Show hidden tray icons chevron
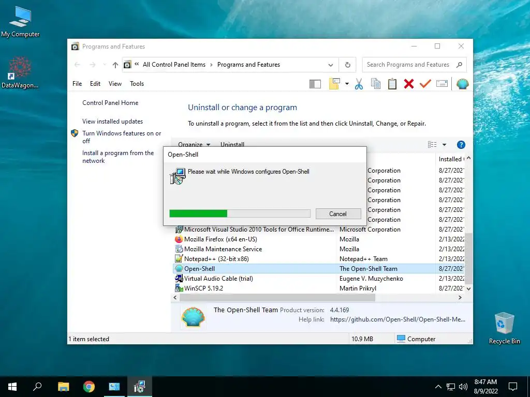The height and width of the screenshot is (397, 530). point(438,387)
